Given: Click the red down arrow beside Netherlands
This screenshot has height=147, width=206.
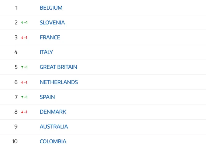Looking at the screenshot, I should [22, 83].
